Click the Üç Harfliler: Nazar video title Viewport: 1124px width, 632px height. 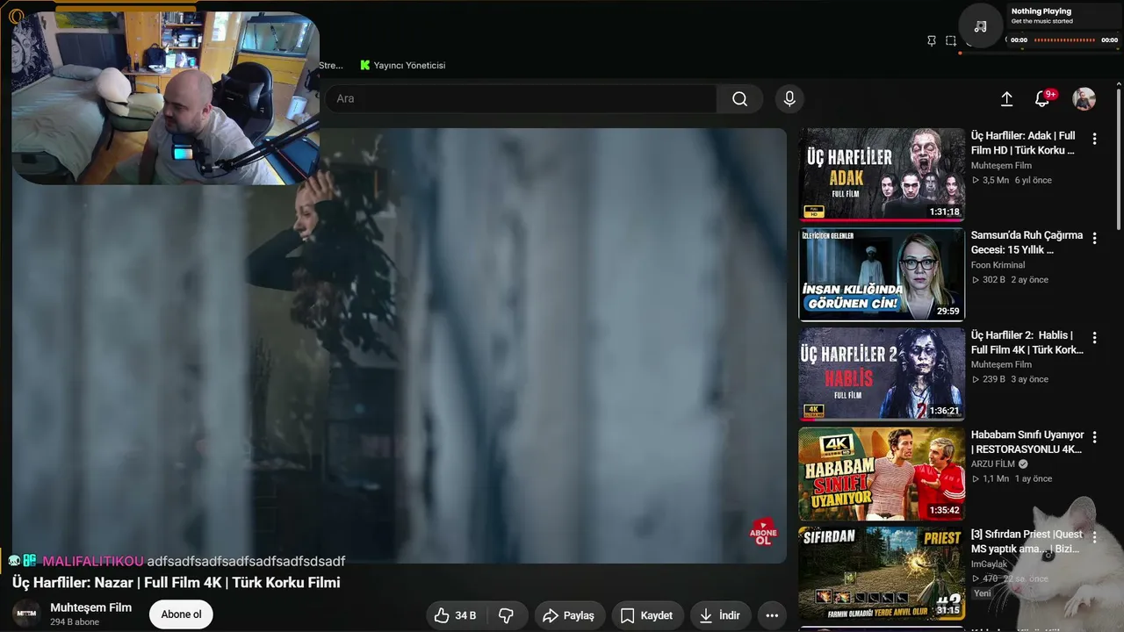tap(177, 583)
